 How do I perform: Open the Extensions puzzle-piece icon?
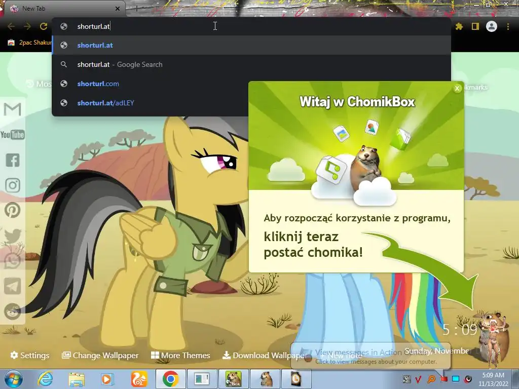(459, 26)
